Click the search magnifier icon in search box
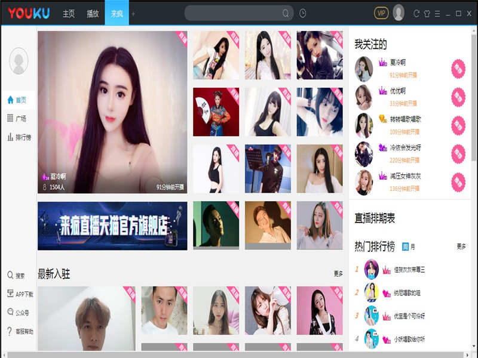 pyautogui.click(x=286, y=13)
